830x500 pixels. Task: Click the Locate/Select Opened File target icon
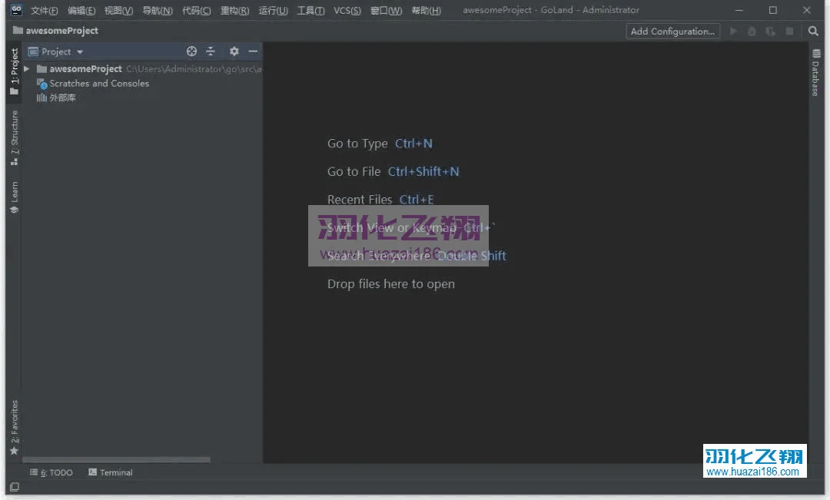(x=191, y=51)
